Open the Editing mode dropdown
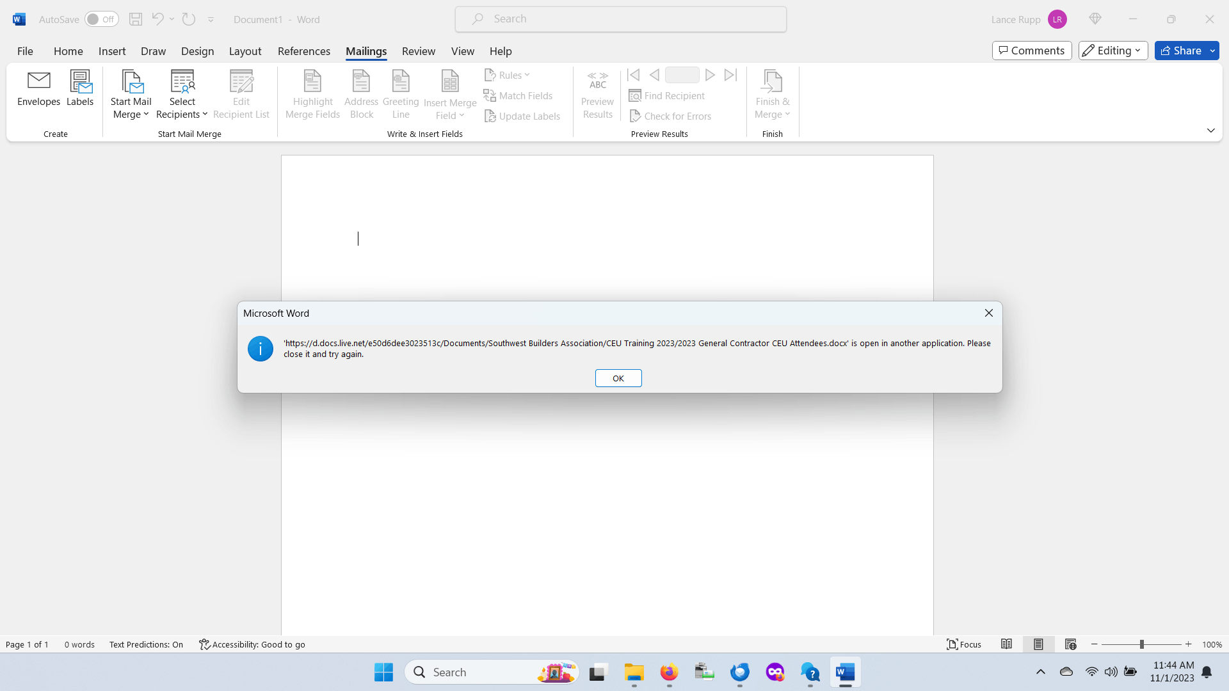1229x691 pixels. 1113,51
